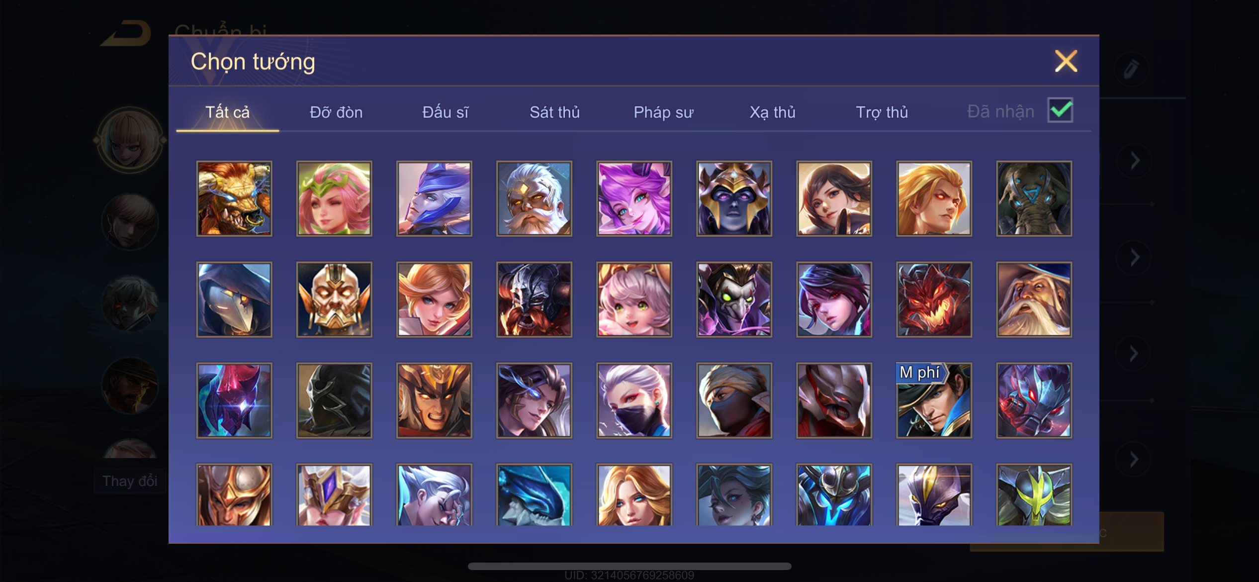The height and width of the screenshot is (582, 1259).
Task: Switch to the 'Sát thủ' tab
Action: coord(554,112)
